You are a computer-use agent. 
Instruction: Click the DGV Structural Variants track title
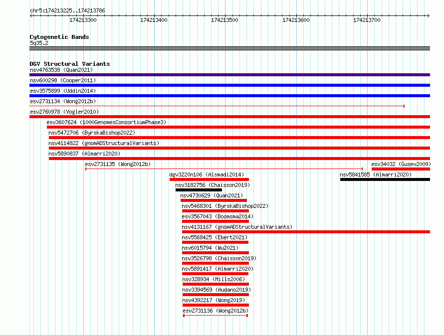tap(70, 64)
